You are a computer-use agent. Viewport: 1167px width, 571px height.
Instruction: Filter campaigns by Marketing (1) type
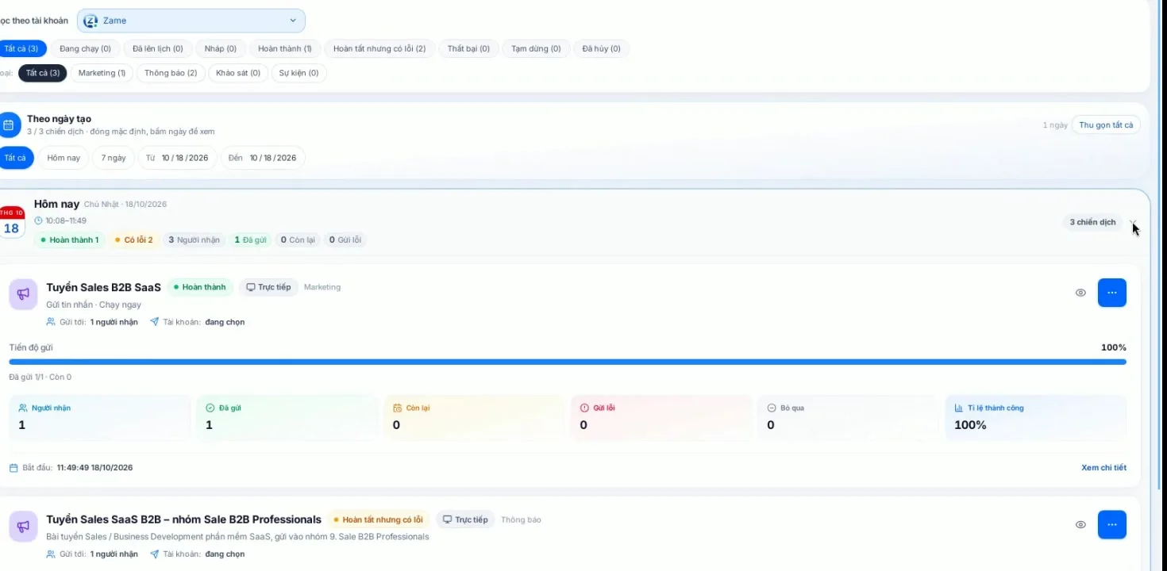(x=102, y=73)
